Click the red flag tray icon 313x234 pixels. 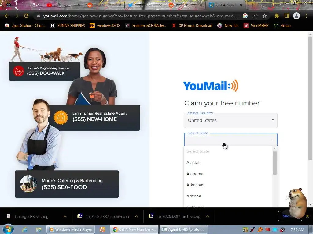coord(267,229)
